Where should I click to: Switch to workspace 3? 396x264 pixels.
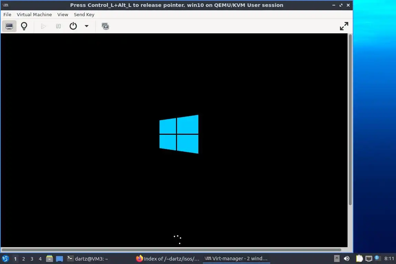(32, 259)
